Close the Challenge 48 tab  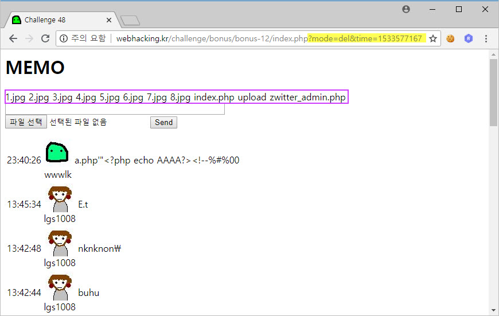(x=109, y=20)
